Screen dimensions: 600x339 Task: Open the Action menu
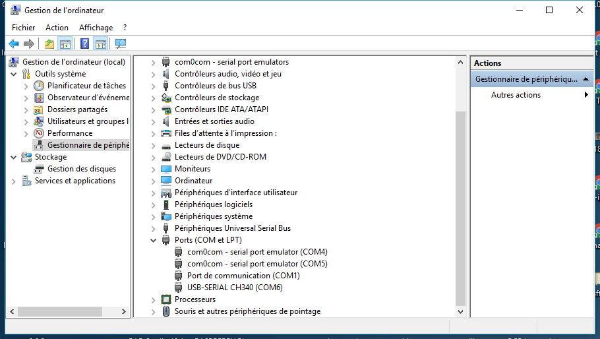coord(57,28)
